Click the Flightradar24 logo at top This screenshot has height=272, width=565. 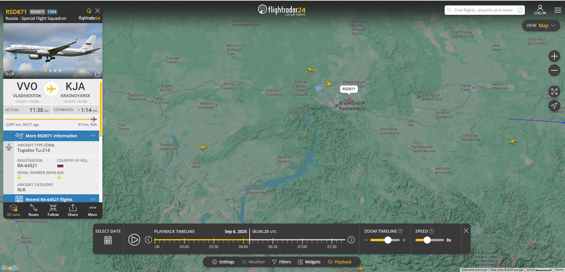tap(282, 10)
